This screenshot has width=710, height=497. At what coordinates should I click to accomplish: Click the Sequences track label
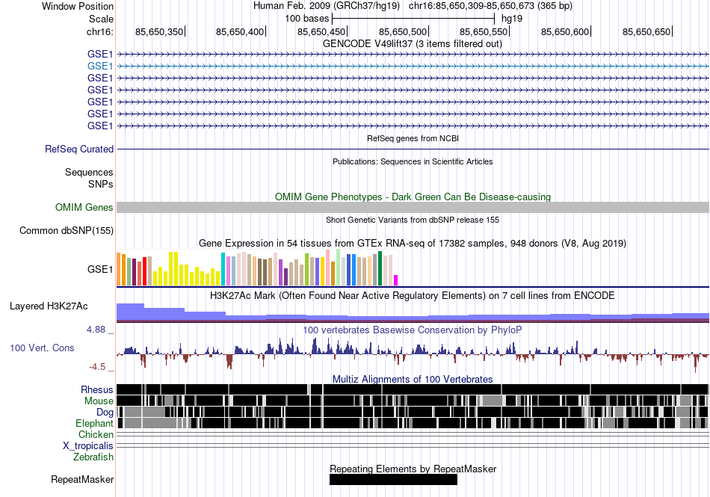[x=89, y=172]
